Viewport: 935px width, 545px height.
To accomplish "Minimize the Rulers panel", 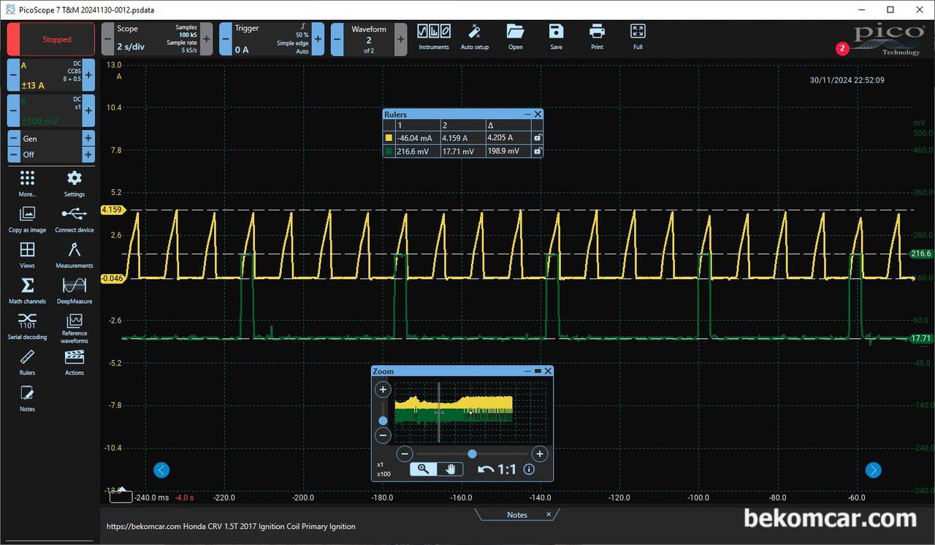I will pyautogui.click(x=527, y=114).
